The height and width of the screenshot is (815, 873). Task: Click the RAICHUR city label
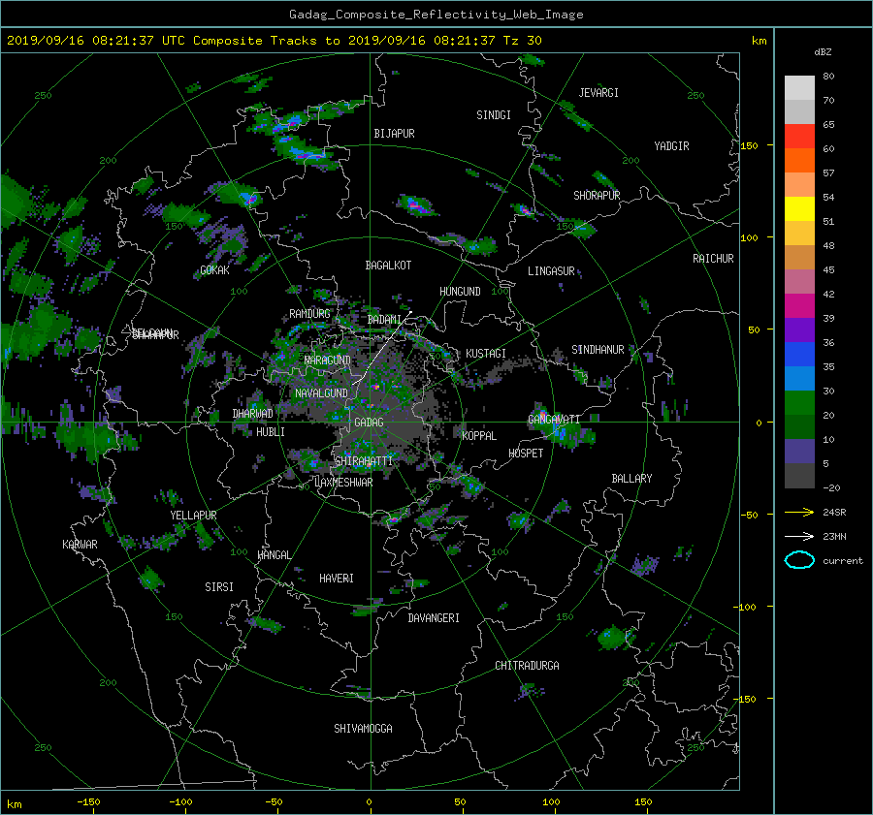(713, 259)
